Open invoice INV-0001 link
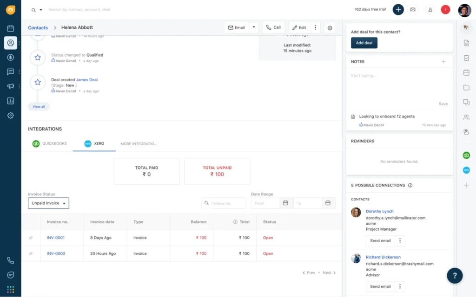This screenshot has width=476, height=297. tap(56, 238)
